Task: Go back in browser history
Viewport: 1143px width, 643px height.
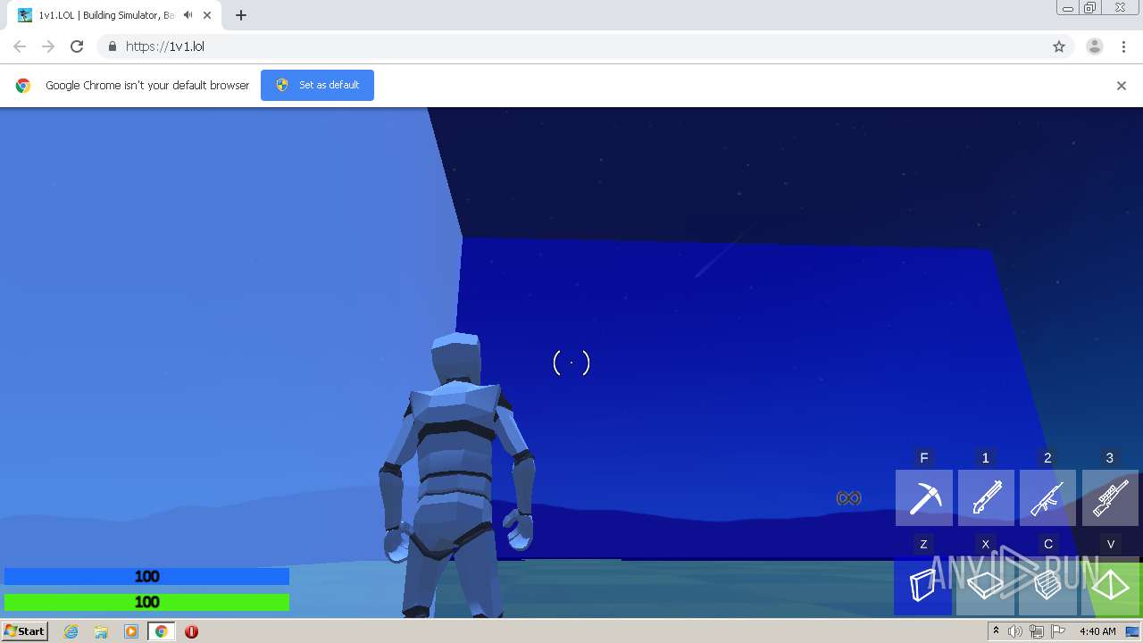Action: click(x=20, y=46)
